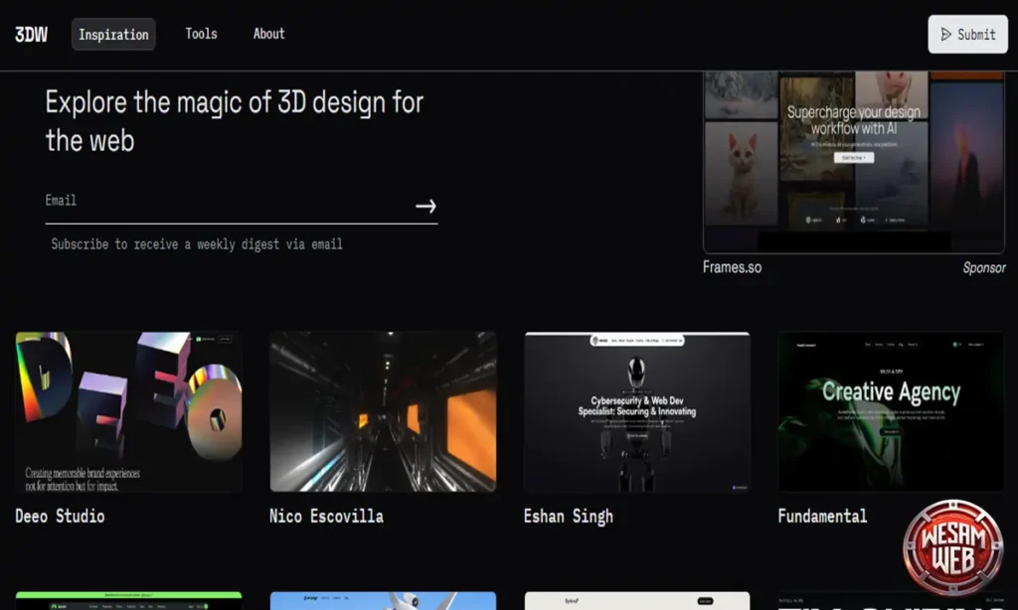Viewport: 1018px width, 610px height.
Task: Open the Deeo Studio thumbnail
Action: click(x=128, y=411)
